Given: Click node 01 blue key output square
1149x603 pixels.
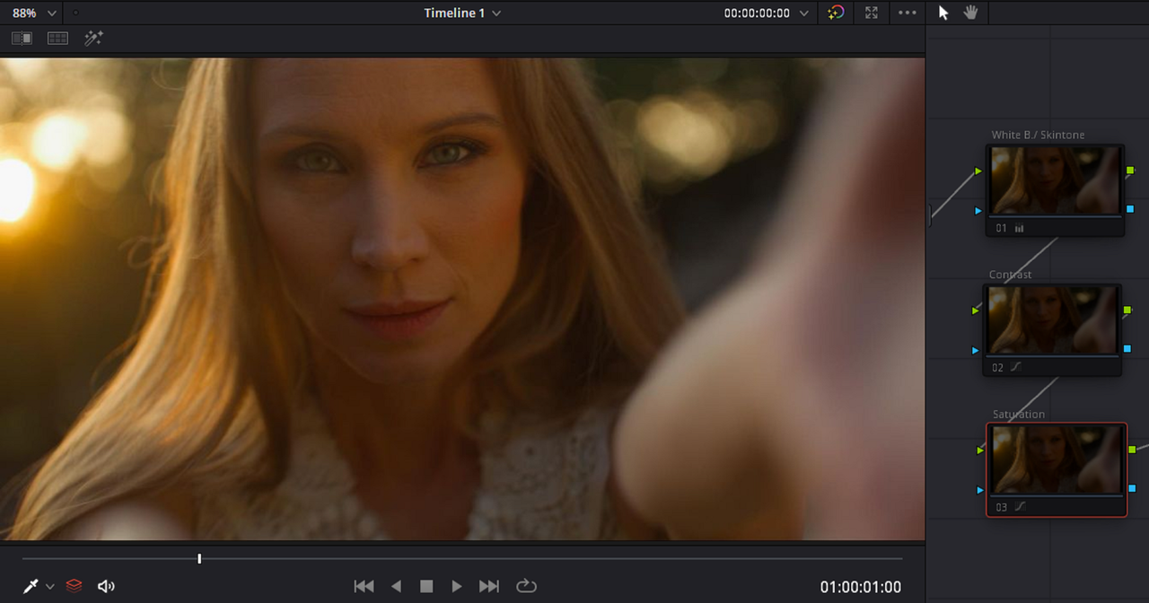Looking at the screenshot, I should pyautogui.click(x=1130, y=209).
